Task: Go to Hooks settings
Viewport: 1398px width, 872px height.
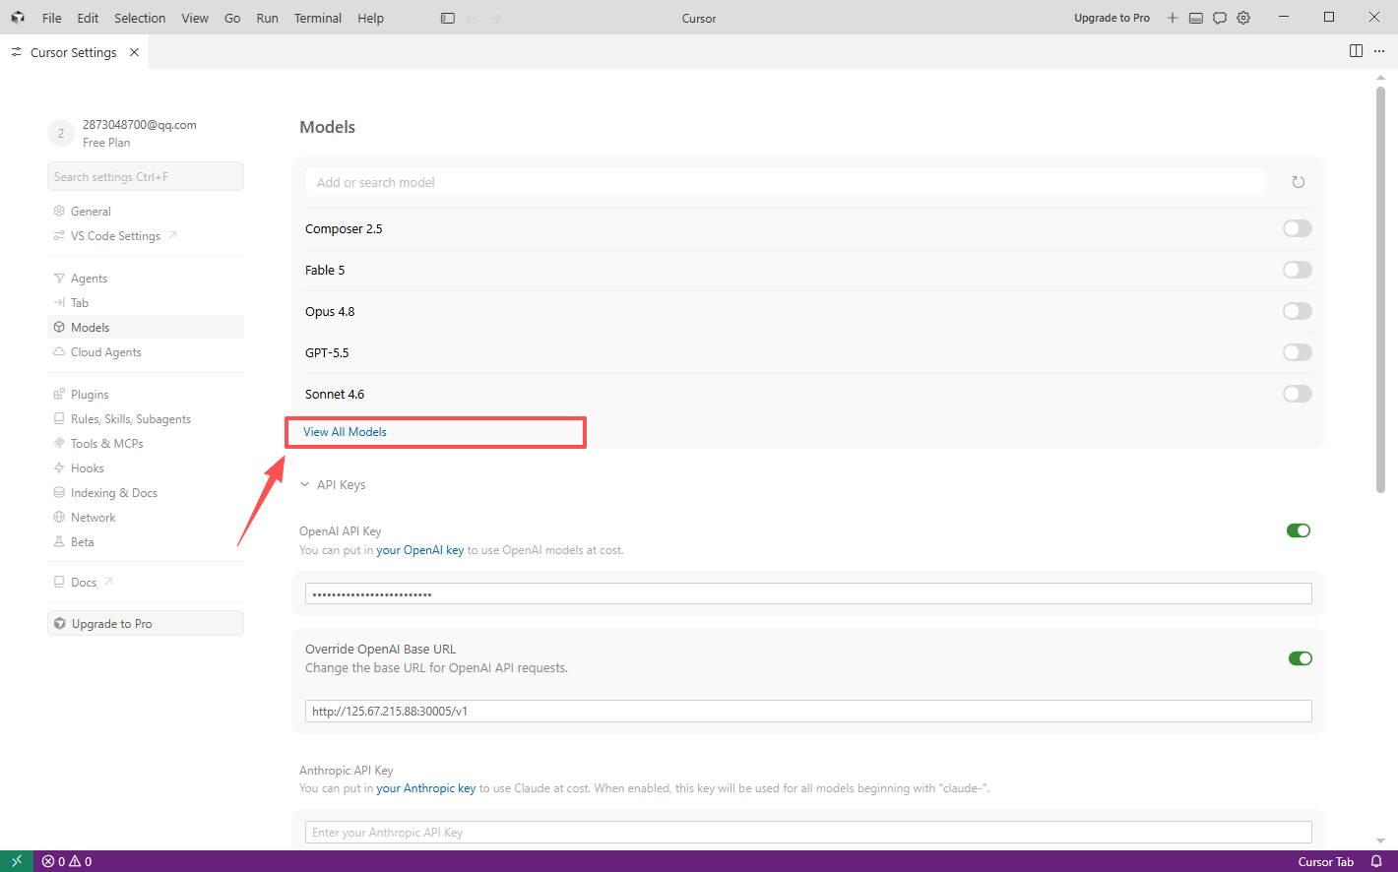Action: [x=146, y=468]
